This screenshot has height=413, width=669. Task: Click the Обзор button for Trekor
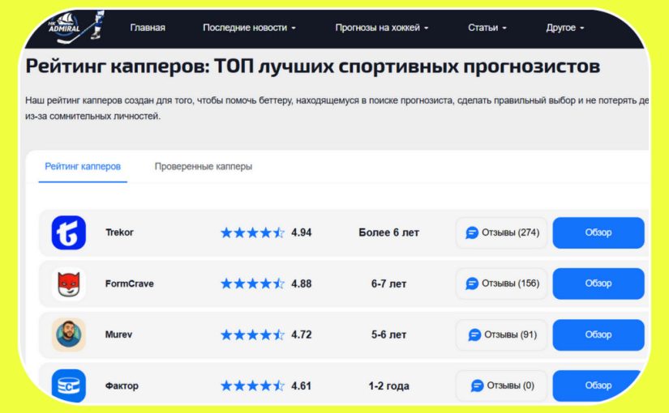598,232
